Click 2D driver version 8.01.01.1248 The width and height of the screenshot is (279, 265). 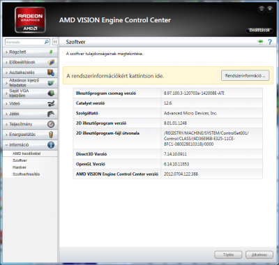[x=175, y=123]
